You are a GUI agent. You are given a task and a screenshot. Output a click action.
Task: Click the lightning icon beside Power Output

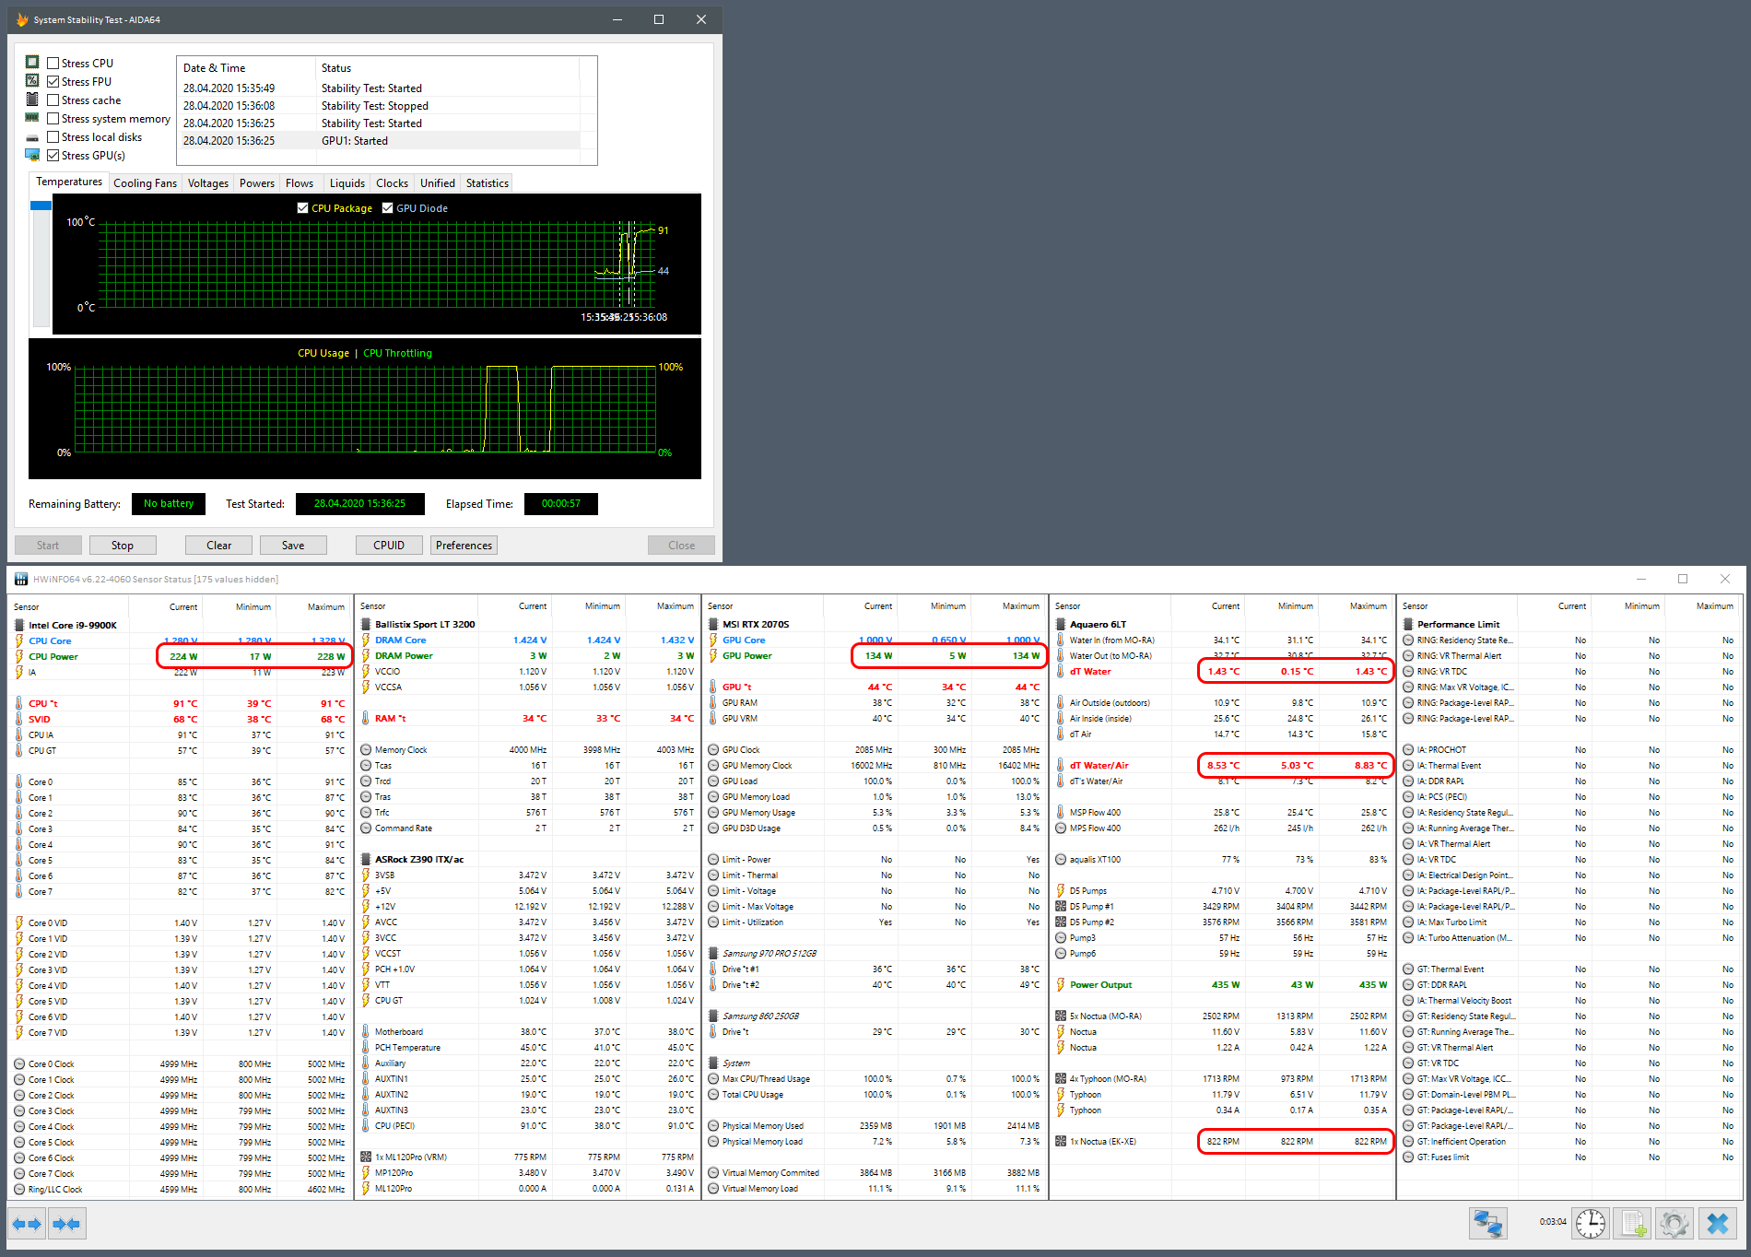[x=1061, y=984]
